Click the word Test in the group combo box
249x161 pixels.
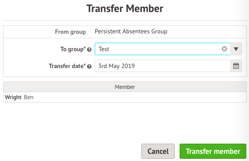point(104,49)
